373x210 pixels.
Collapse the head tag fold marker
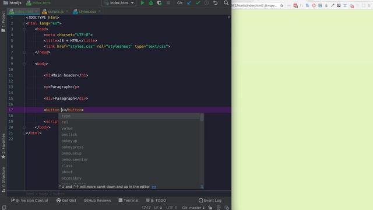[24, 29]
